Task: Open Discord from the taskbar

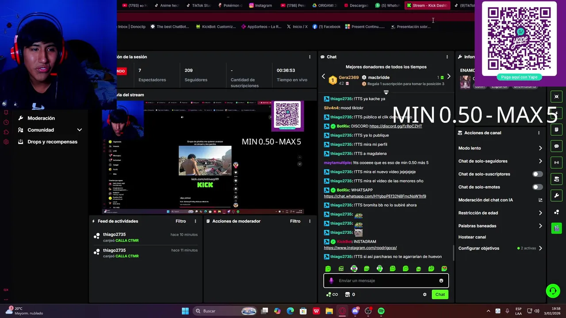Action: (x=355, y=311)
